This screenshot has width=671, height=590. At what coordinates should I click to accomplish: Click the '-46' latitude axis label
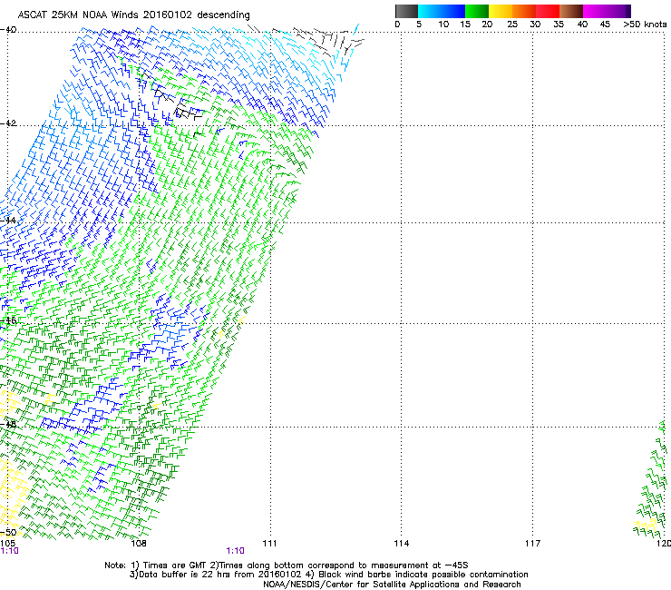point(8,320)
